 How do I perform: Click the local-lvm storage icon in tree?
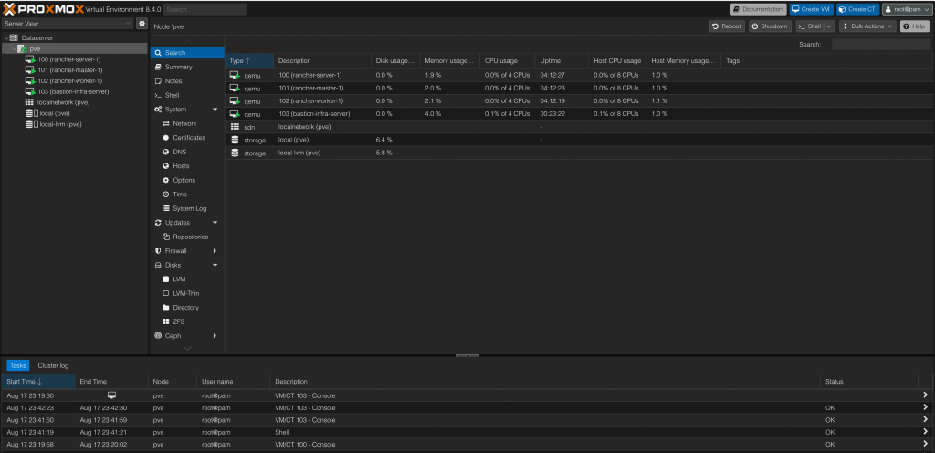30,124
